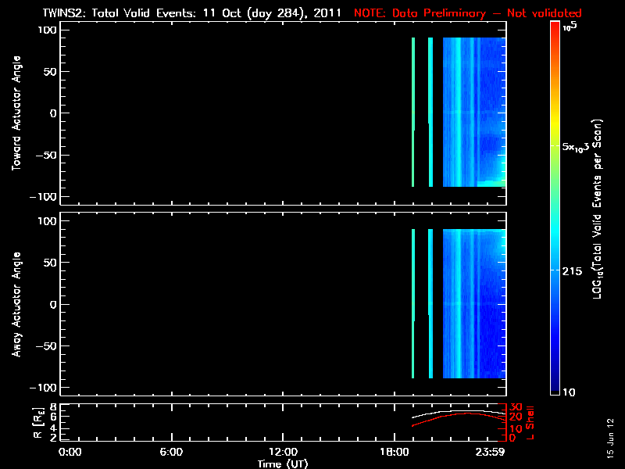Viewport: 625px width, 469px height.
Task: Click the first narrow strip in Toward panel
Action: pos(412,109)
